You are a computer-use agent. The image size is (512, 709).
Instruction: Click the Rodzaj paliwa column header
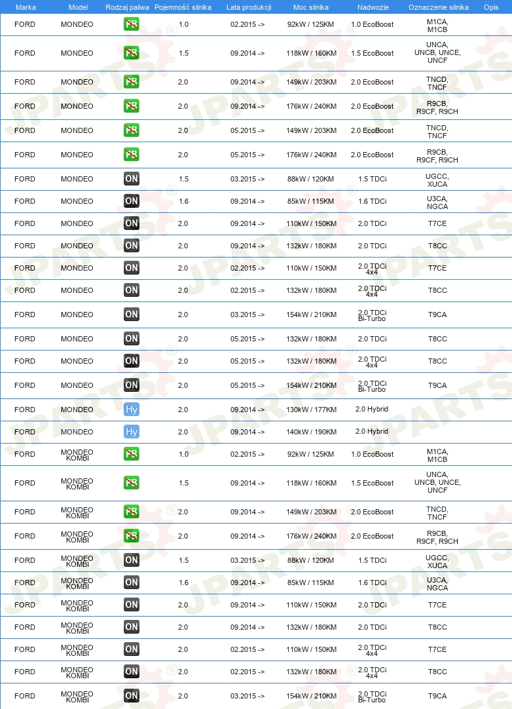[128, 7]
